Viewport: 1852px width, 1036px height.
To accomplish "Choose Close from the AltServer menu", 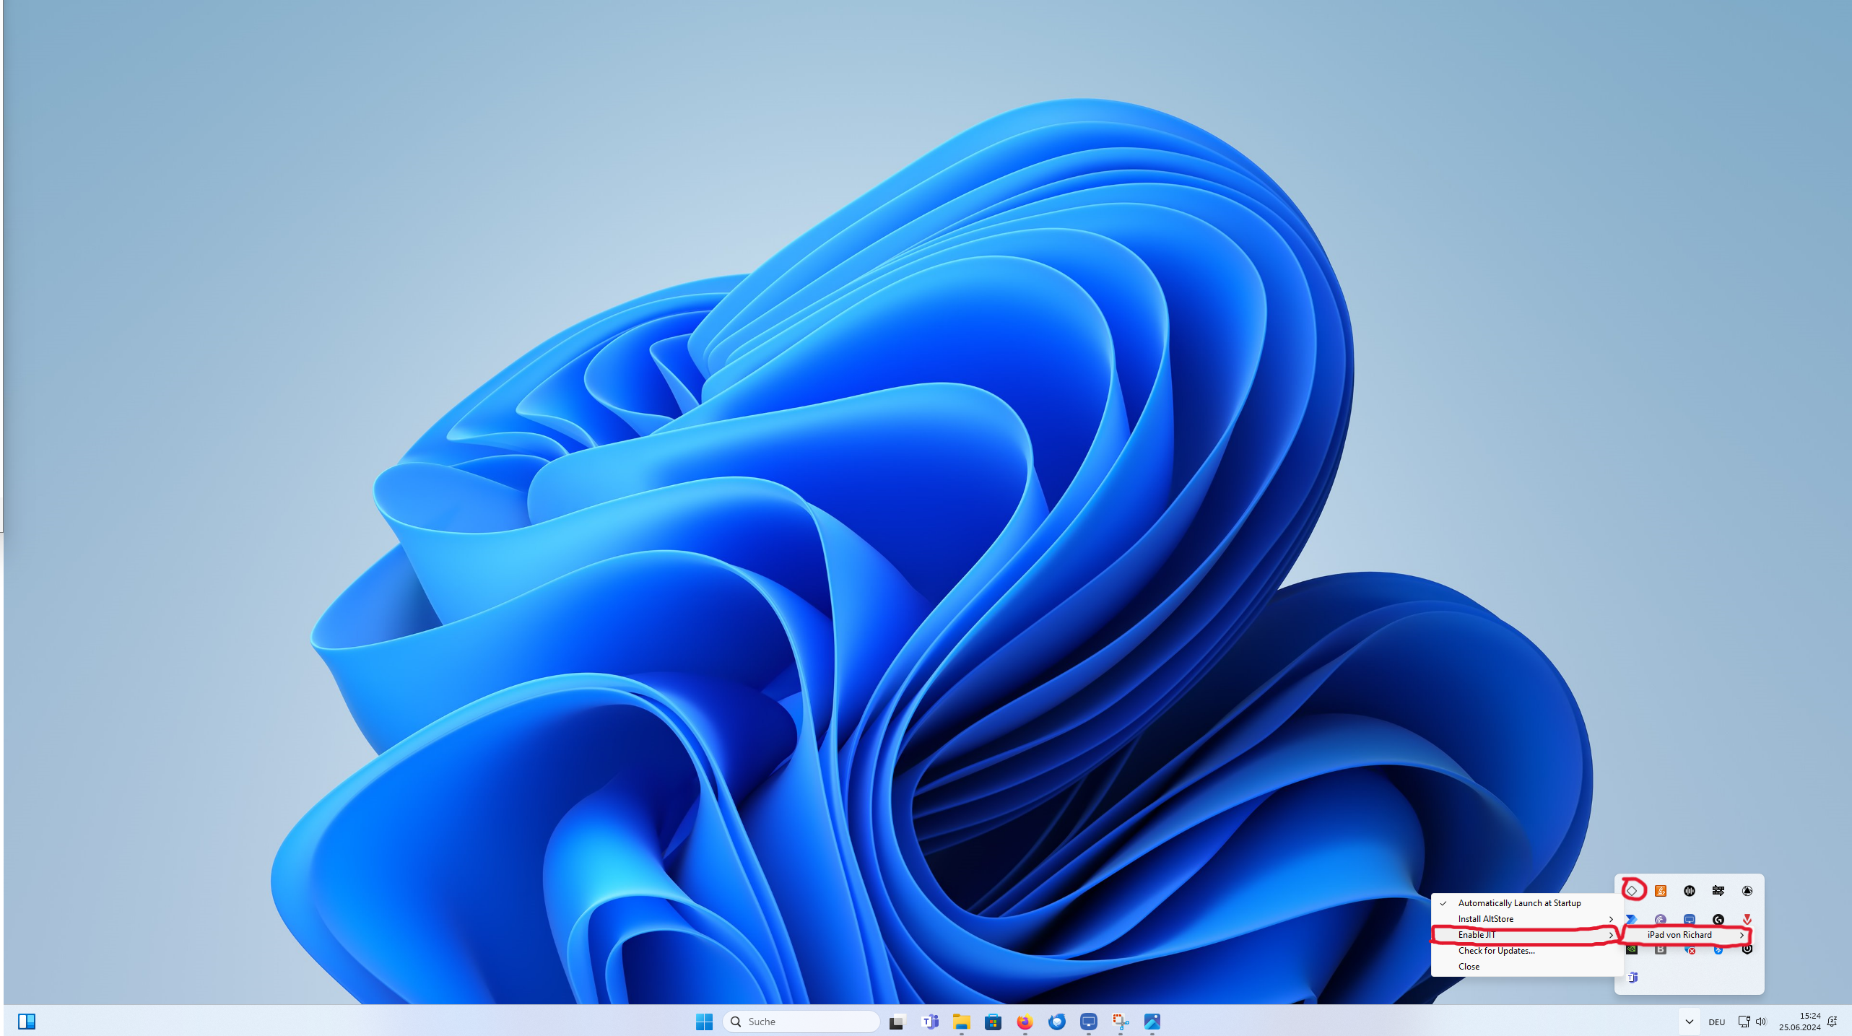I will [x=1469, y=966].
